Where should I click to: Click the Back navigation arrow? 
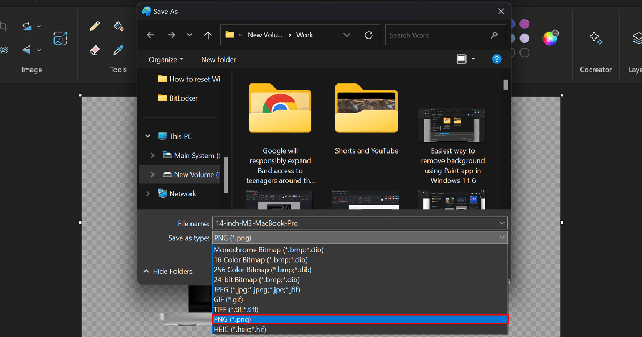coord(151,35)
